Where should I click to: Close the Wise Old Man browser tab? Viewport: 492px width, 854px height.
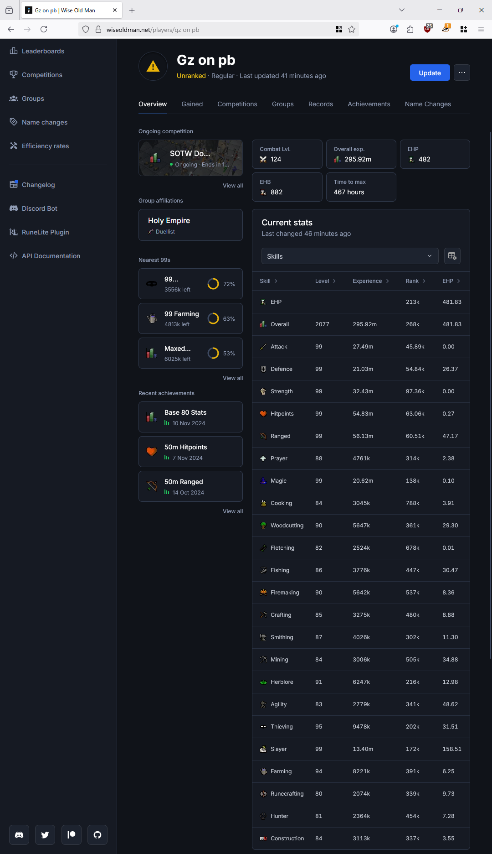(115, 10)
